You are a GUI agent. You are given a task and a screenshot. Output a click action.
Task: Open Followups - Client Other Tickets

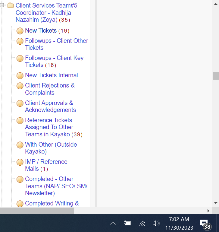[57, 44]
